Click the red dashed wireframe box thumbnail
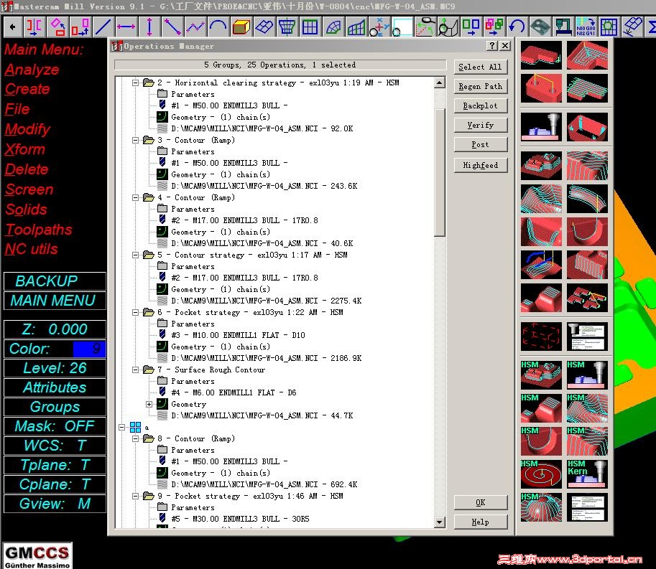This screenshot has width=656, height=569. click(541, 337)
